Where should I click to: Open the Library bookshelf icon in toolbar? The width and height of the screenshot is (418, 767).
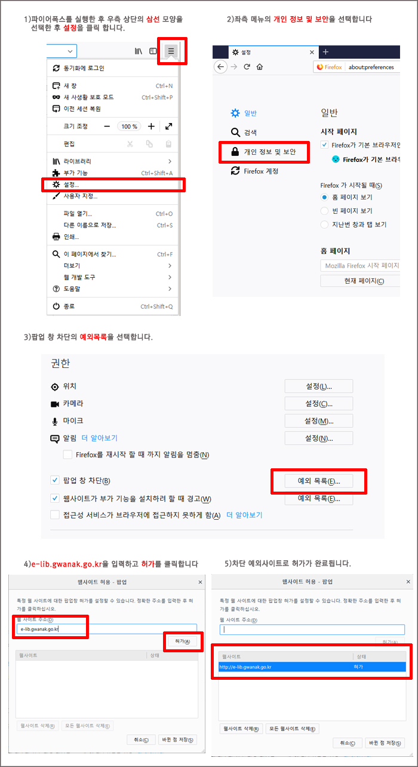point(138,51)
